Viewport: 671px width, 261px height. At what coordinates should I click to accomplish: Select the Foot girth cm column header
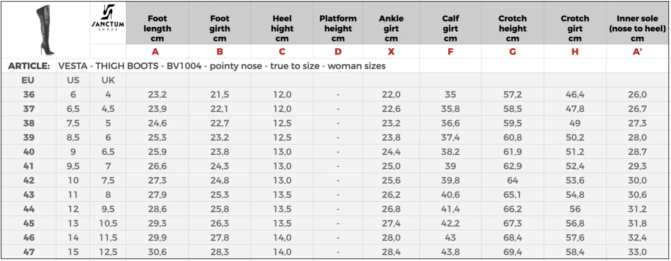click(220, 28)
